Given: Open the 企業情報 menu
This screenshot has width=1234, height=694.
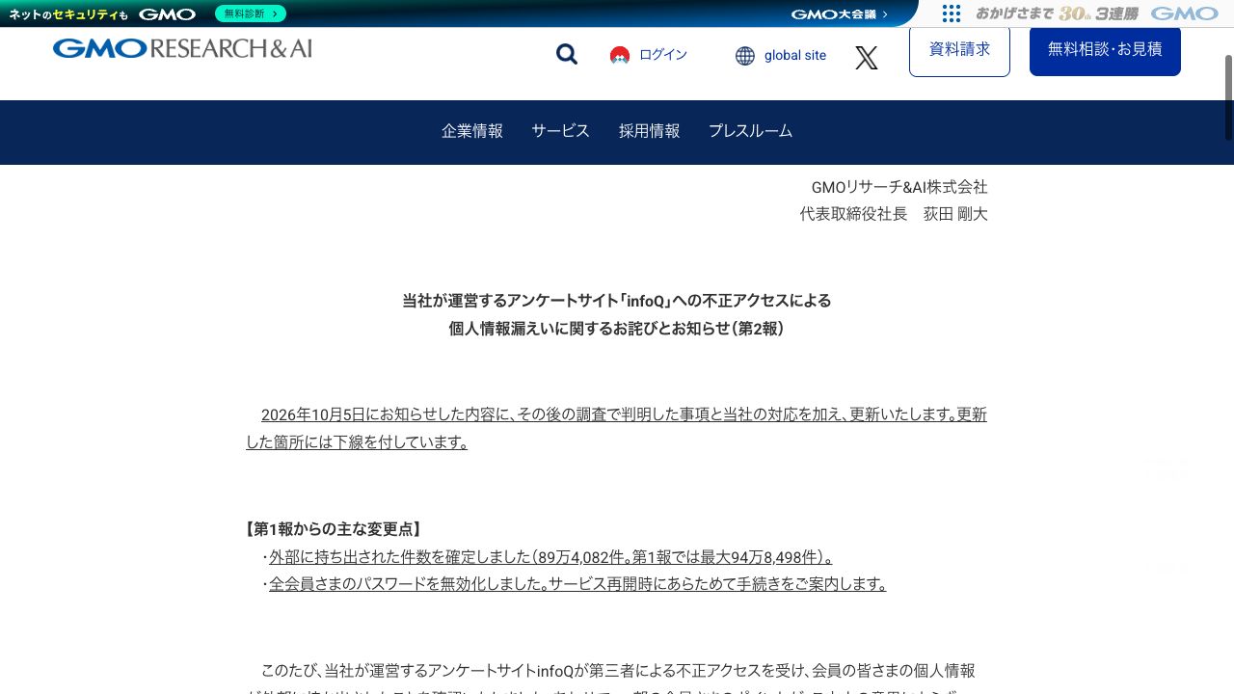Looking at the screenshot, I should click(472, 131).
